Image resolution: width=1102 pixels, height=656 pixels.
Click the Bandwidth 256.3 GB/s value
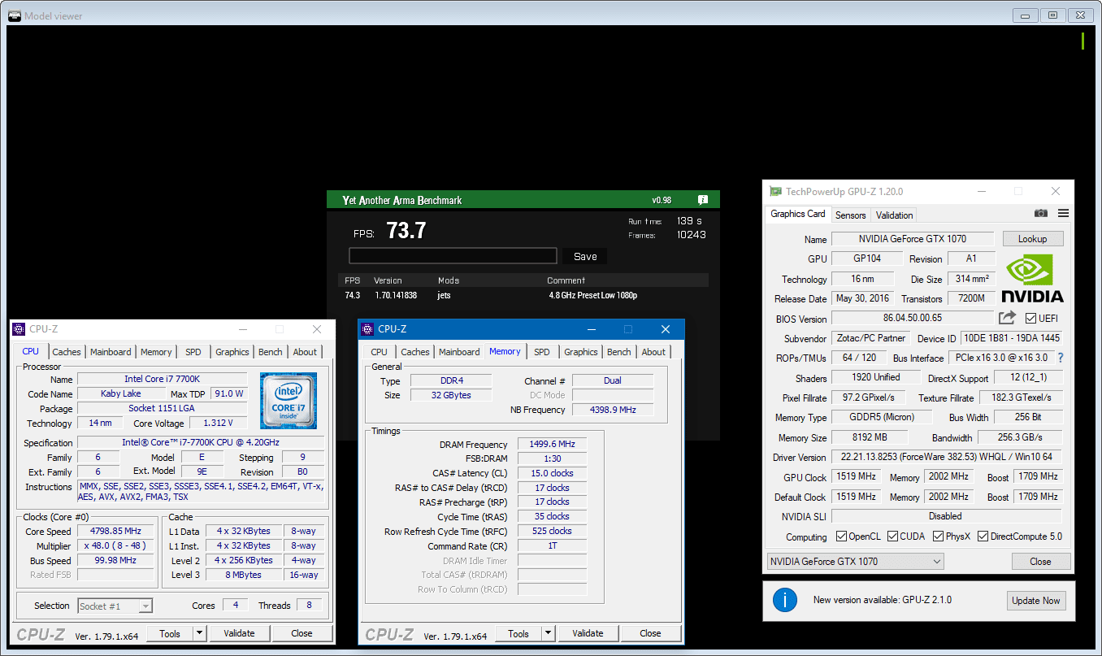tap(1020, 437)
